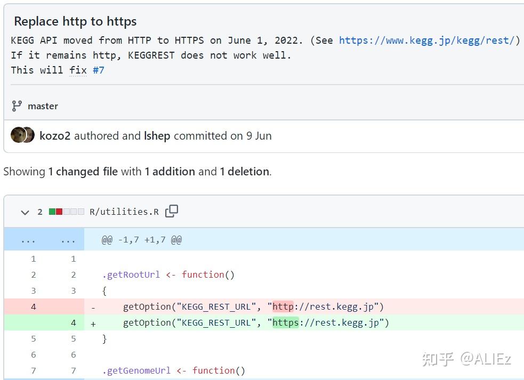The height and width of the screenshot is (380, 524).
Task: Click the highlighted "http" in deleted line
Action: (x=283, y=306)
